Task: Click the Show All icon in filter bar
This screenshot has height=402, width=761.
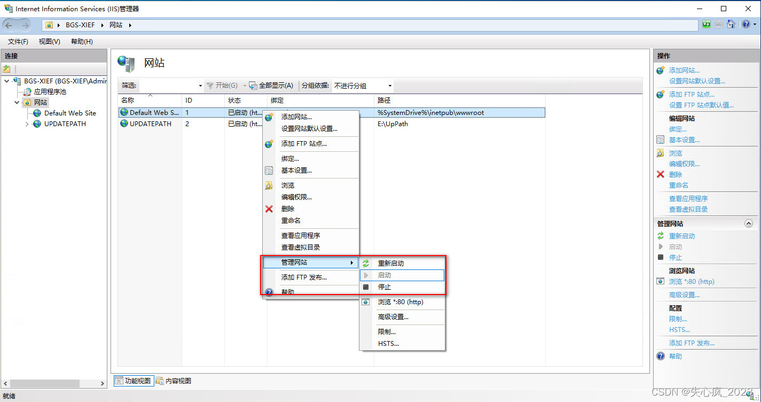Action: pos(254,86)
